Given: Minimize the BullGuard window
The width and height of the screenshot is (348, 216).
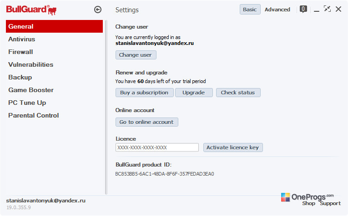Looking at the screenshot, I should click(x=317, y=10).
